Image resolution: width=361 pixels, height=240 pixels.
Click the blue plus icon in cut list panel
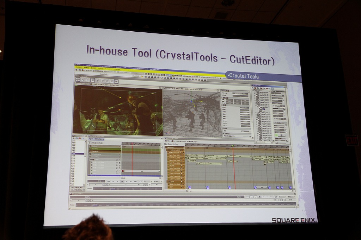pos(77,138)
